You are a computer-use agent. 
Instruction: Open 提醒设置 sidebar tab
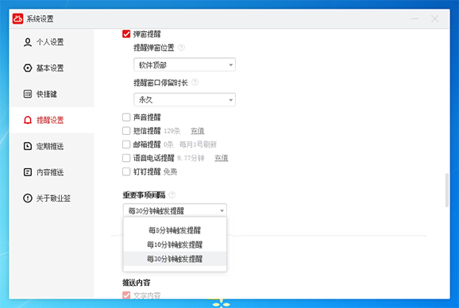[52, 120]
